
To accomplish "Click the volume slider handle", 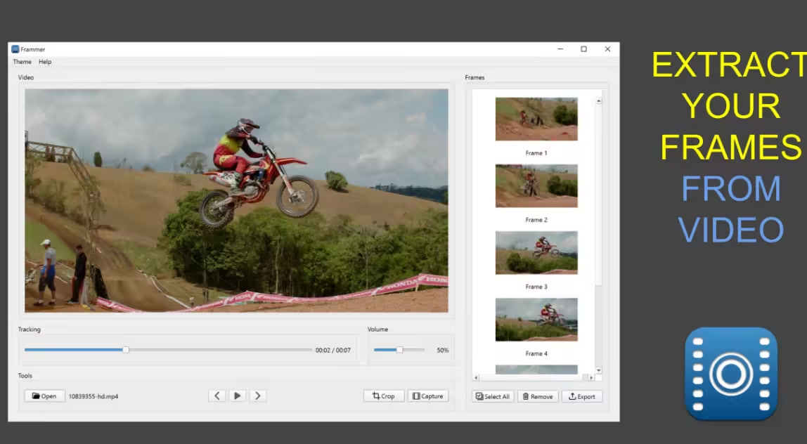I will point(399,350).
